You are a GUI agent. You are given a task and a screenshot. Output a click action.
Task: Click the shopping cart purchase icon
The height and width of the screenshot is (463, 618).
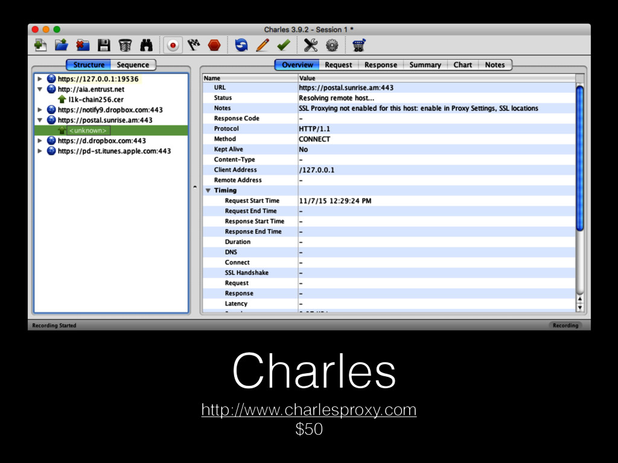(x=359, y=45)
